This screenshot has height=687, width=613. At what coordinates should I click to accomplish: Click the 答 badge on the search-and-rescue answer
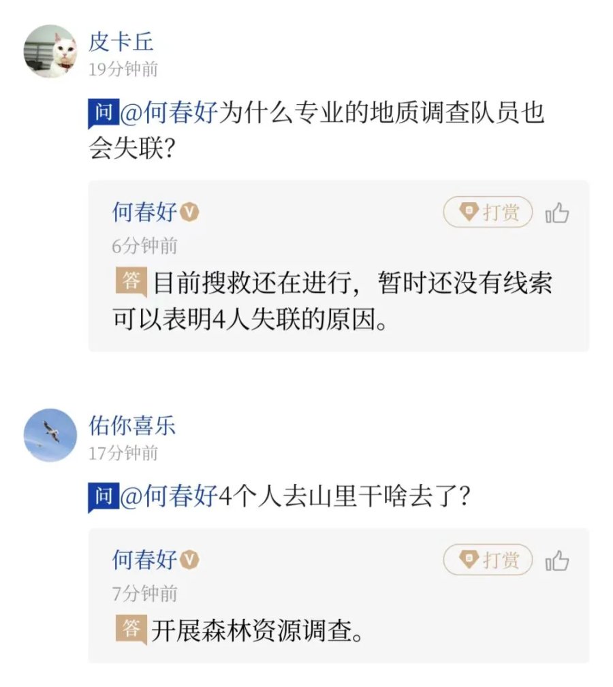click(x=131, y=282)
